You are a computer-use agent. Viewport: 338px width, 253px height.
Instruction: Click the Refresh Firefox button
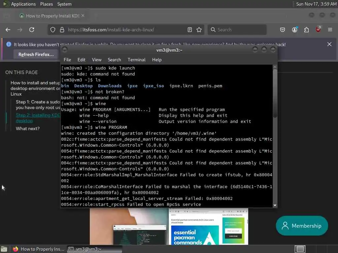coord(36,54)
